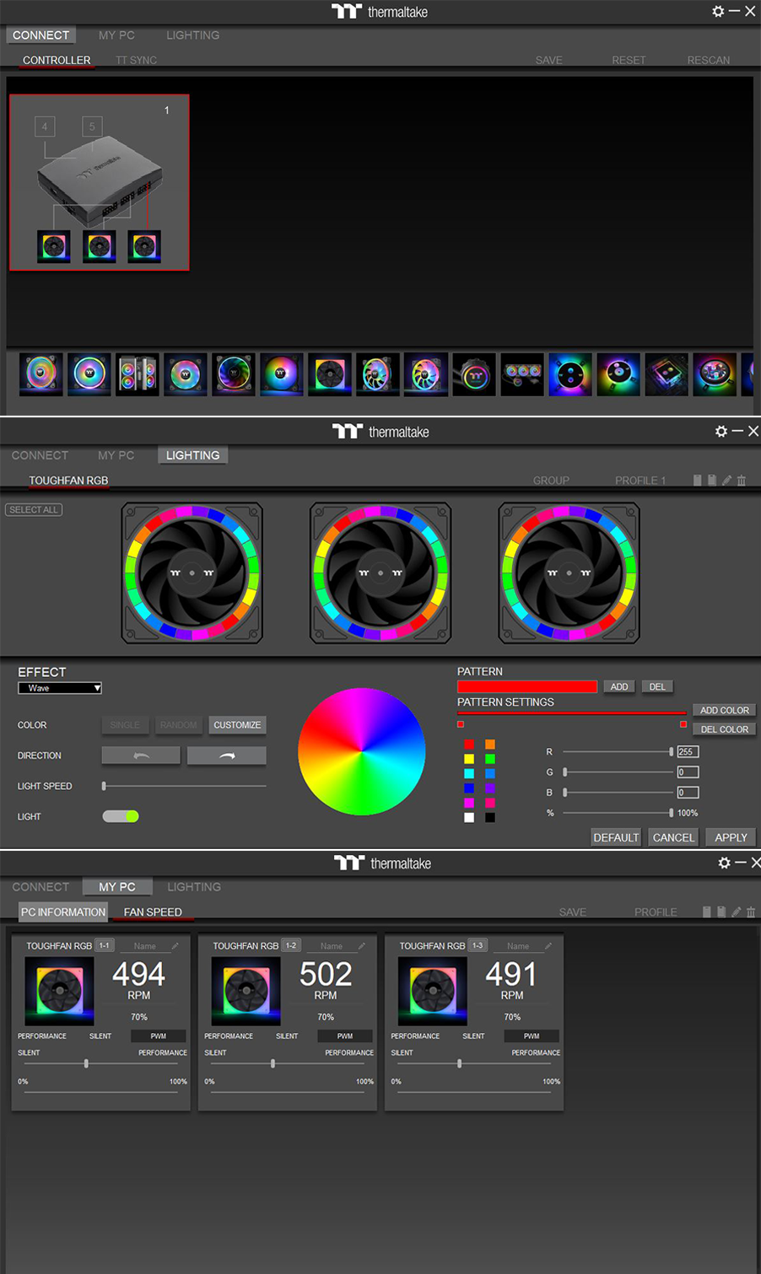This screenshot has height=1274, width=761.
Task: Switch to MY PC tab in top window
Action: (116, 35)
